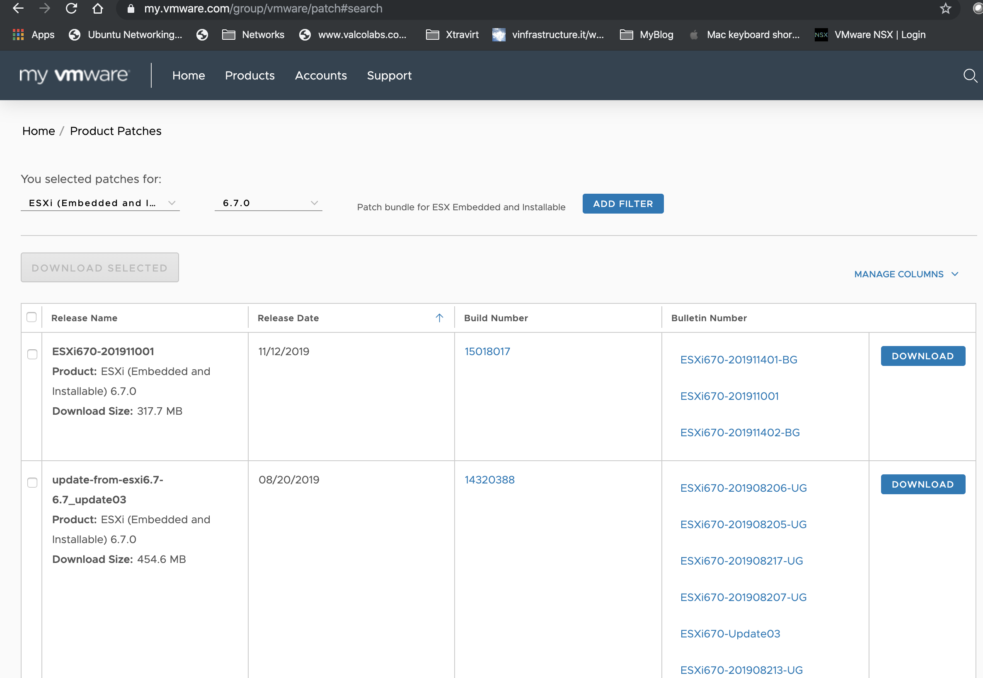Check the select-all header checkbox
This screenshot has height=678, width=983.
tap(31, 317)
